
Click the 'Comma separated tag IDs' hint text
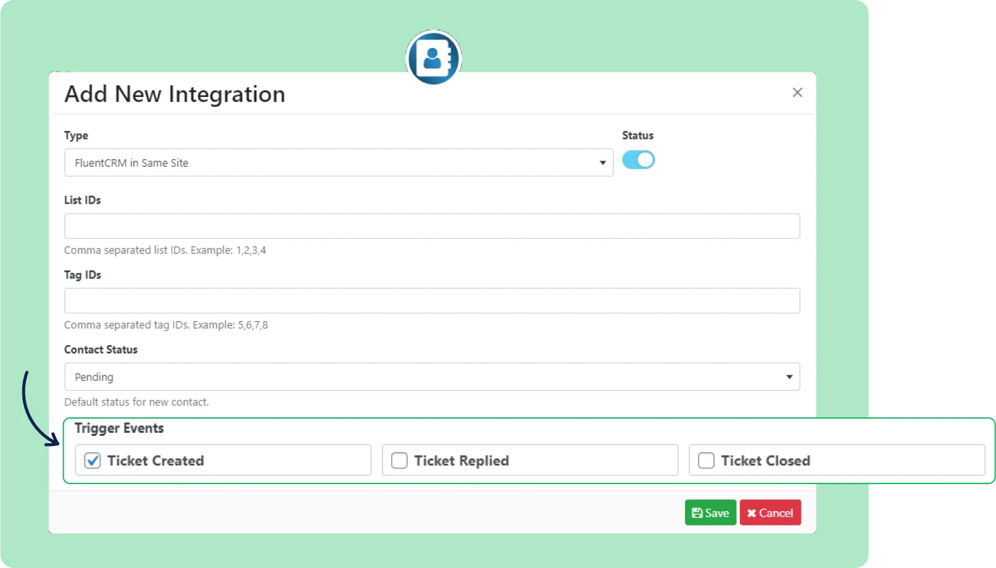click(166, 325)
